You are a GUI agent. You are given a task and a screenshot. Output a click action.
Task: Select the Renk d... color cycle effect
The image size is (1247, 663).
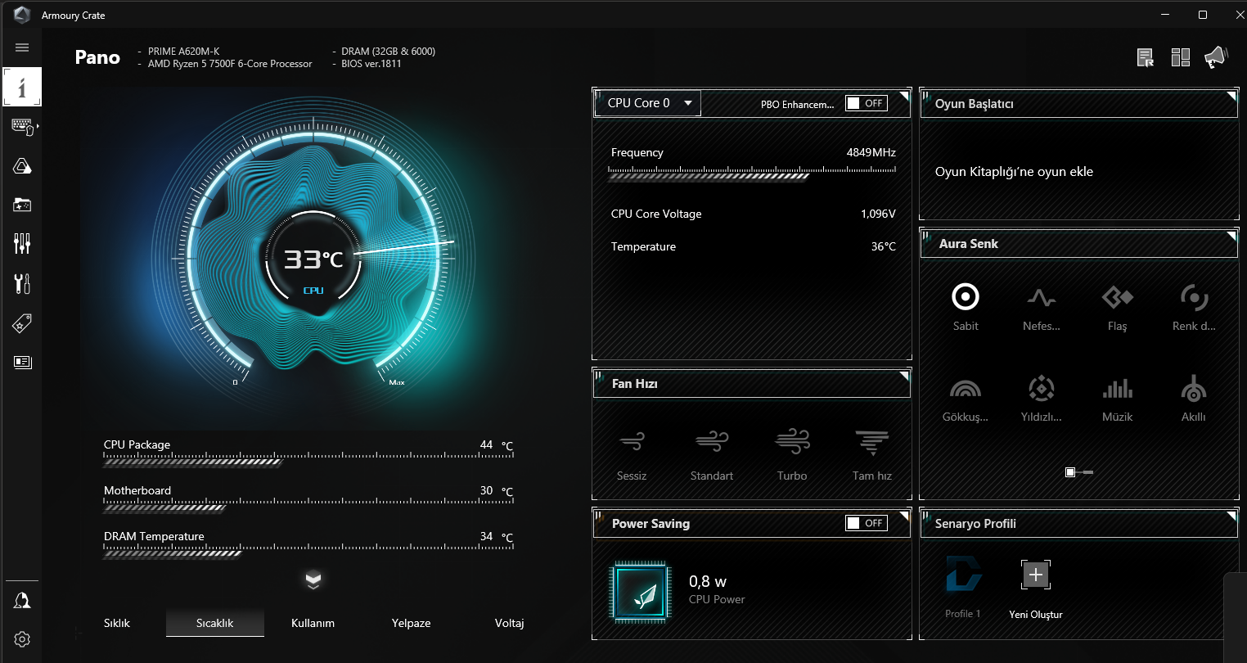point(1194,307)
